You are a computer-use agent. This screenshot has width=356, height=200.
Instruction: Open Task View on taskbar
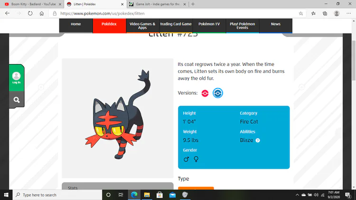(x=121, y=195)
